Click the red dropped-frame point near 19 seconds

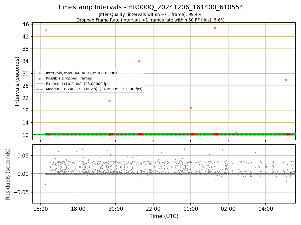point(191,107)
